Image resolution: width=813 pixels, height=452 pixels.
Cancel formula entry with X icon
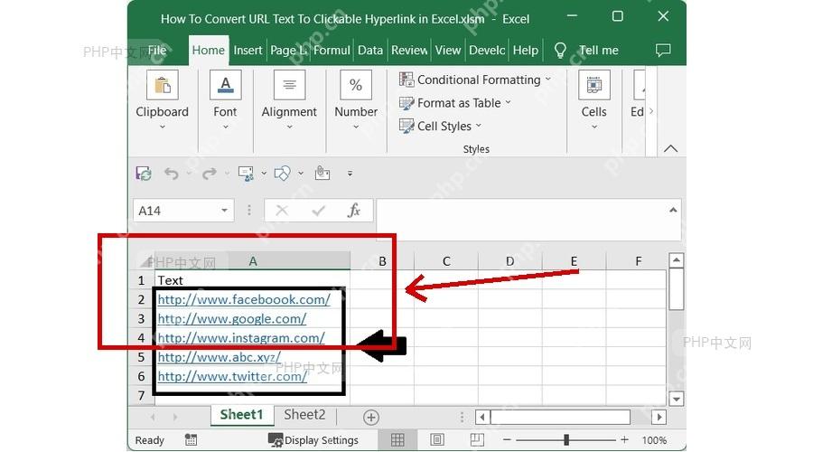pyautogui.click(x=282, y=210)
